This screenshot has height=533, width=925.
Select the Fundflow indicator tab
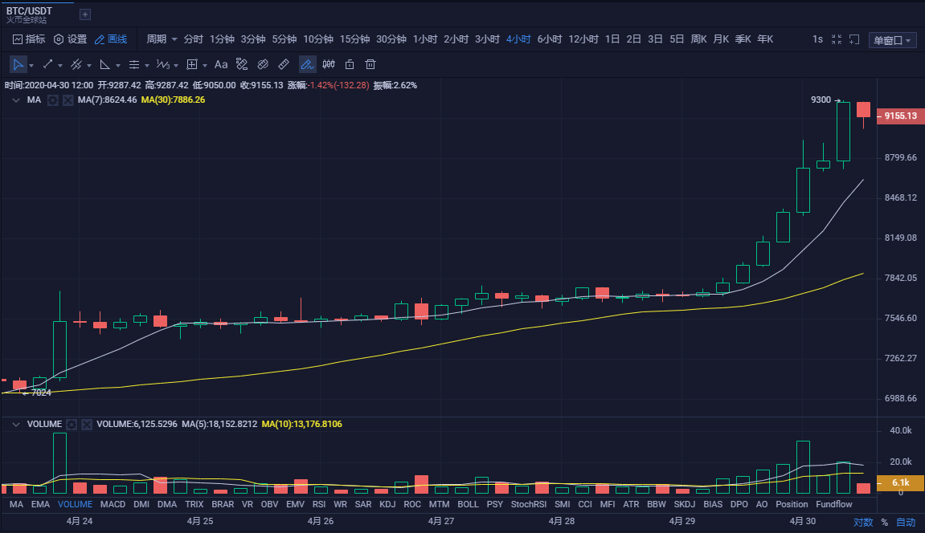833,504
